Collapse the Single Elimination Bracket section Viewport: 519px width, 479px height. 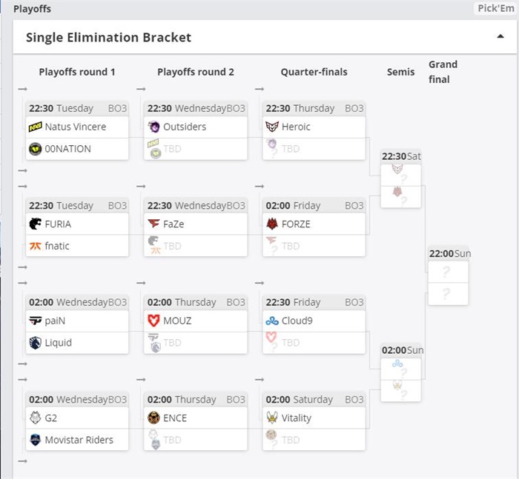(x=500, y=37)
